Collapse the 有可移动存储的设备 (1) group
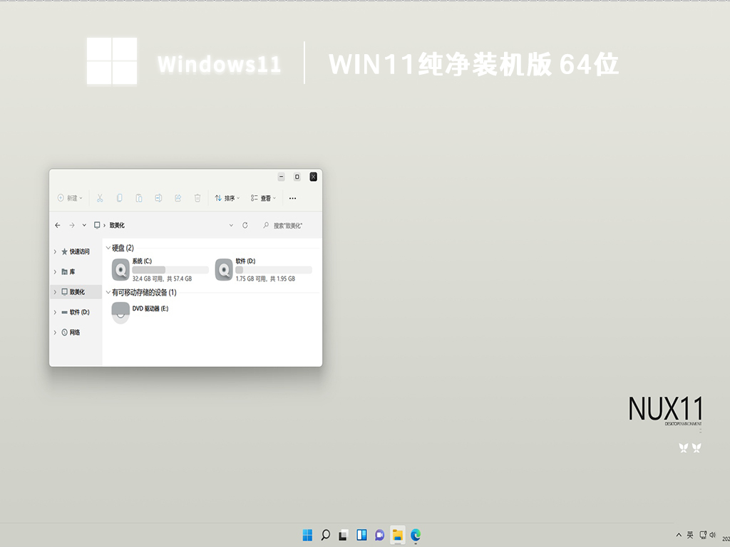The height and width of the screenshot is (547, 730). 108,293
